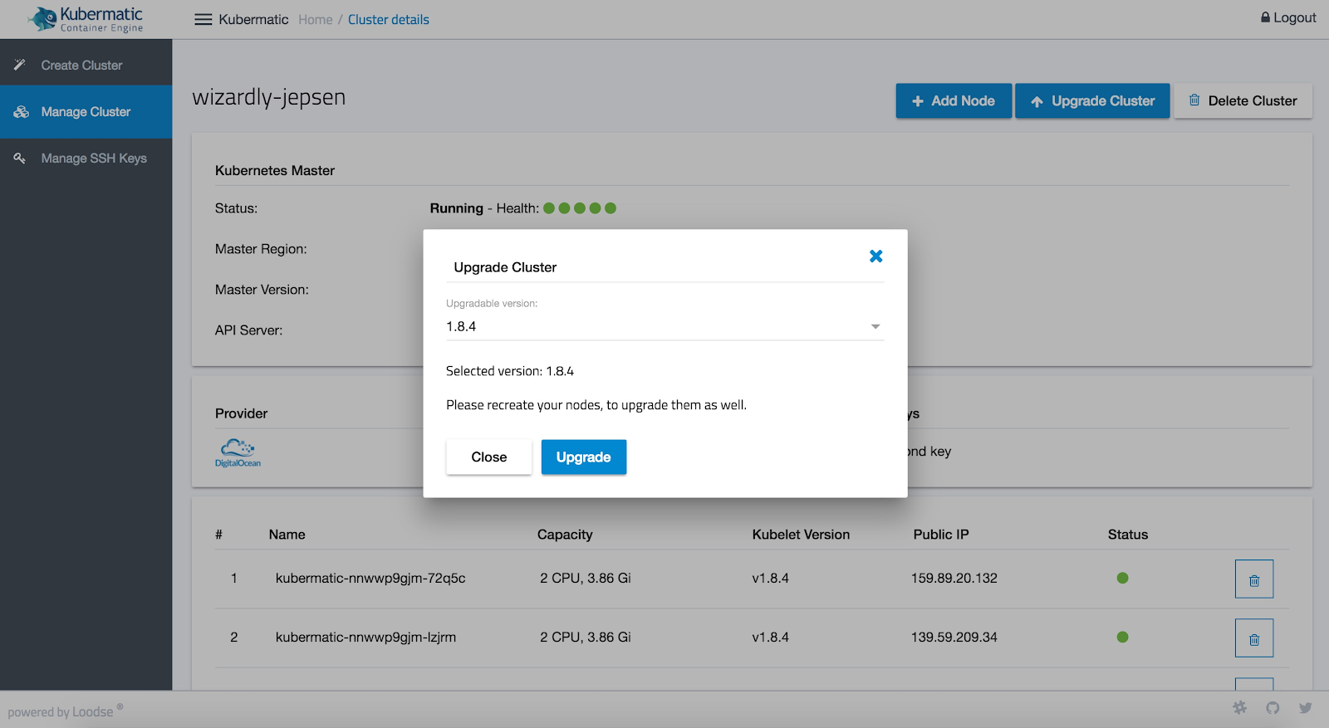Open the Slack icon in footer
Image resolution: width=1329 pixels, height=728 pixels.
pyautogui.click(x=1239, y=708)
